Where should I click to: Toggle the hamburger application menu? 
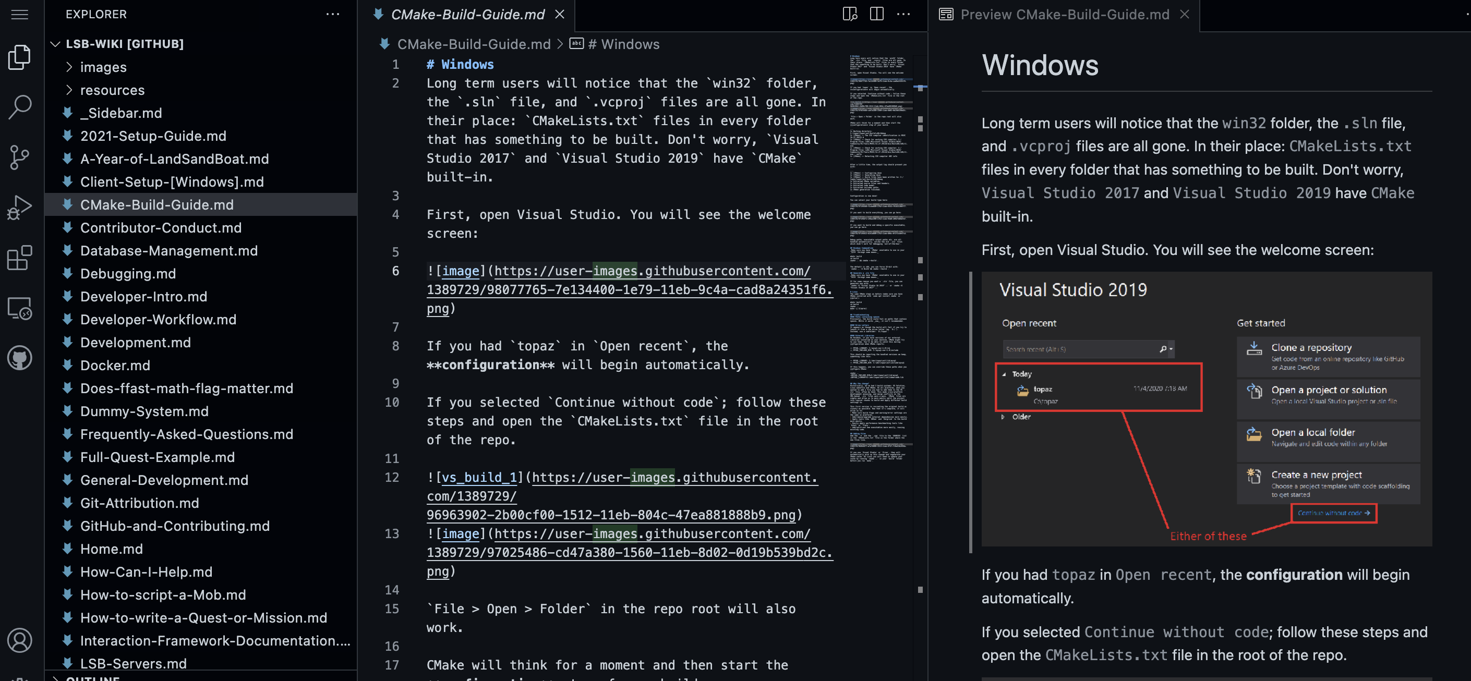tap(19, 14)
